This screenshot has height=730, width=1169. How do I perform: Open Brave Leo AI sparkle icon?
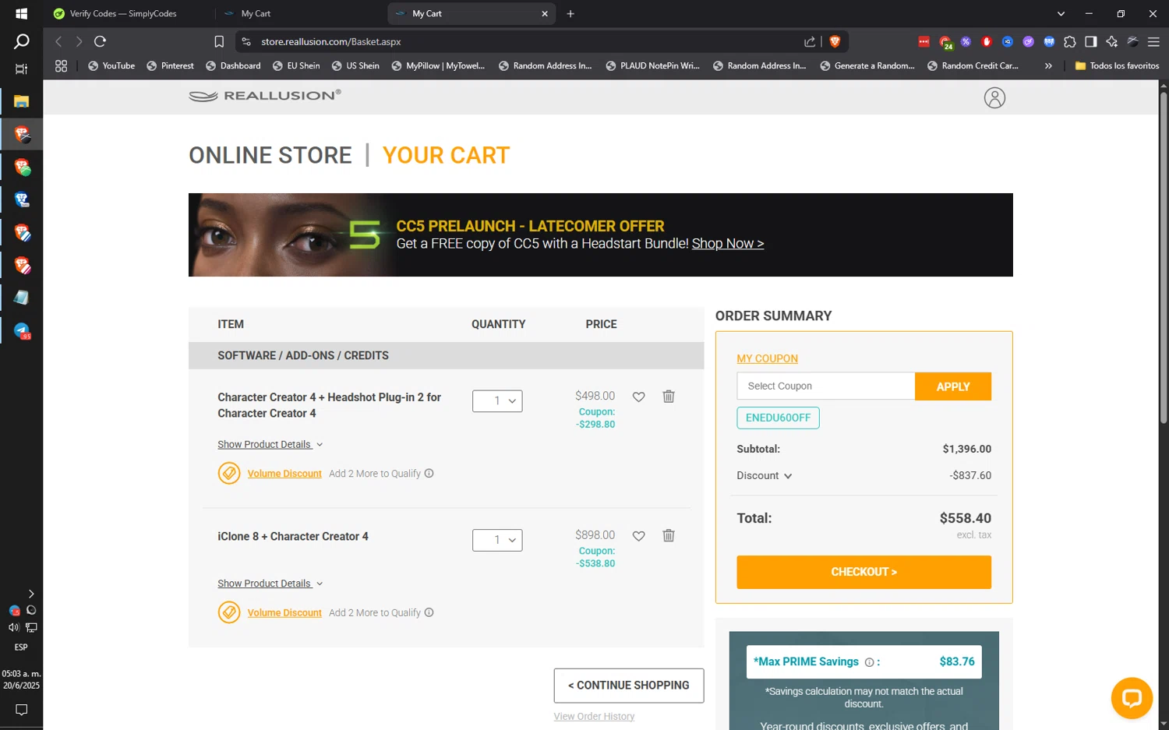pyautogui.click(x=1112, y=41)
